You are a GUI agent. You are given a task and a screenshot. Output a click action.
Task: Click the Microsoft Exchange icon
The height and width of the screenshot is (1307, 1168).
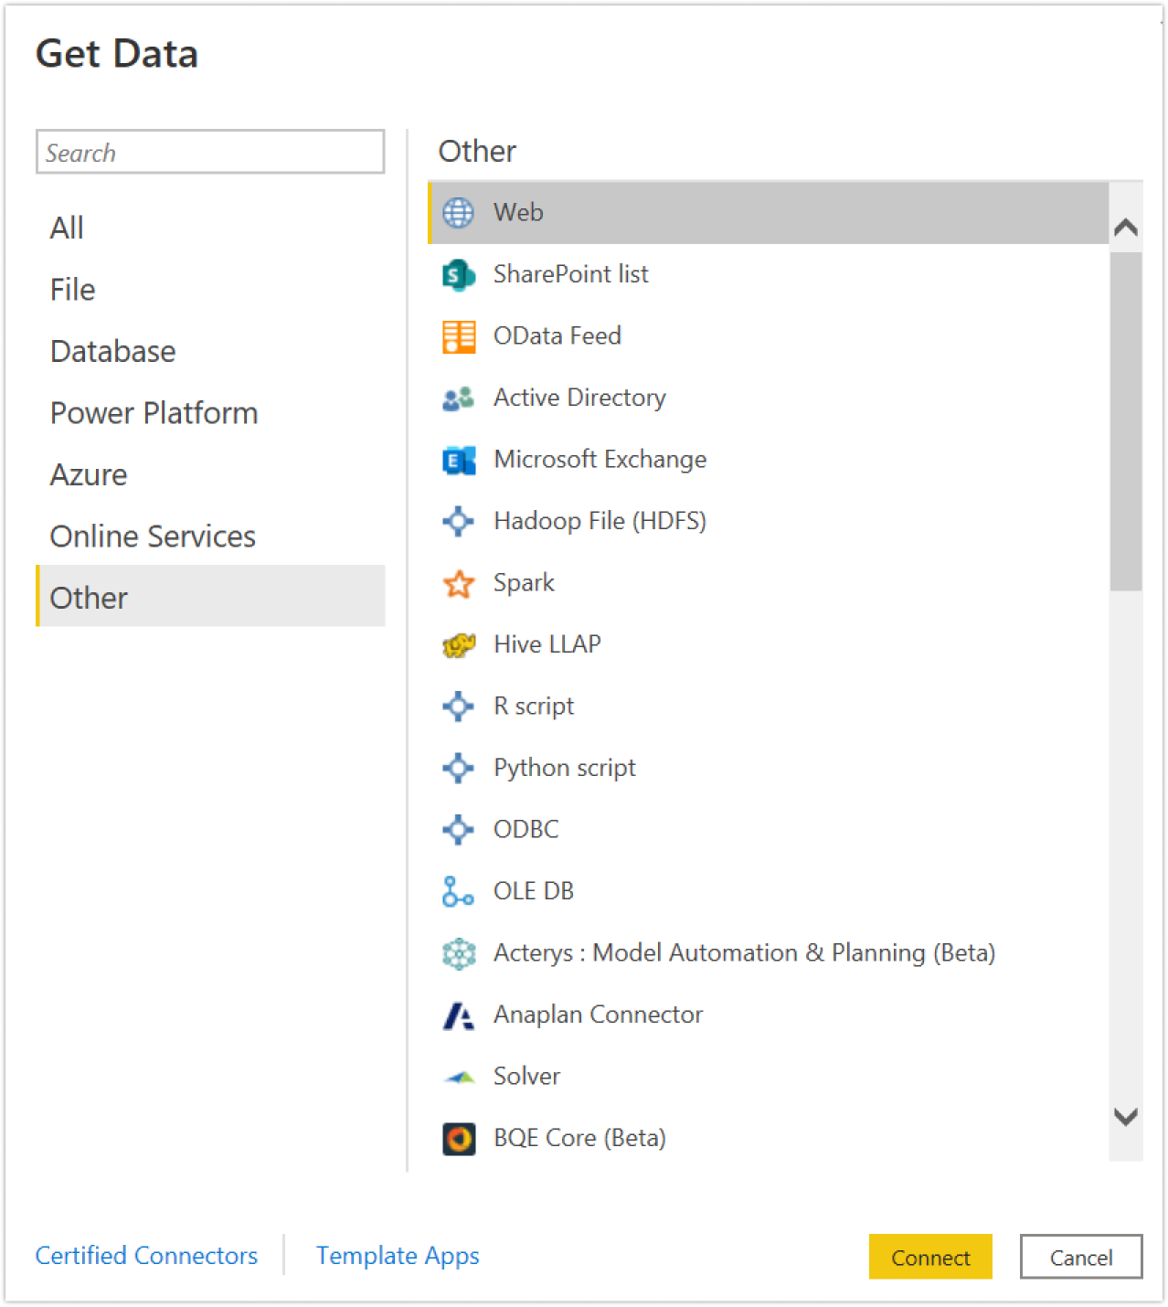click(x=458, y=460)
